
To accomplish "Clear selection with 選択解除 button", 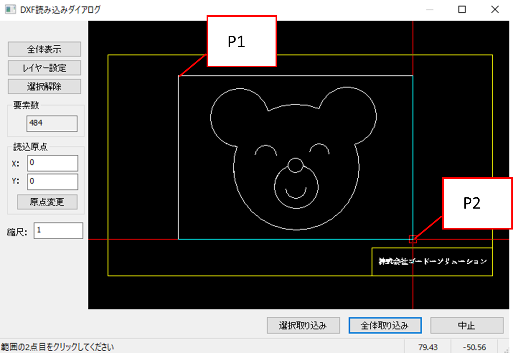I will (x=44, y=87).
